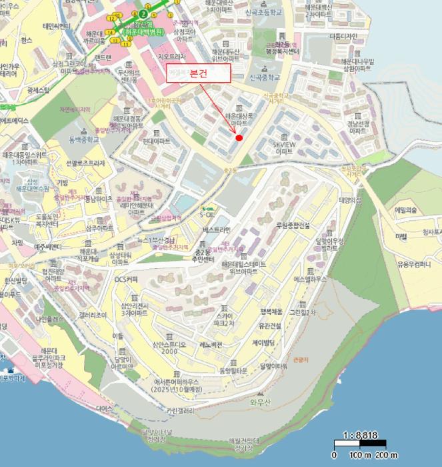This screenshot has width=442, height=467.
Task: Click the SKVIEW 아파트 building icon
Action: pos(283,135)
